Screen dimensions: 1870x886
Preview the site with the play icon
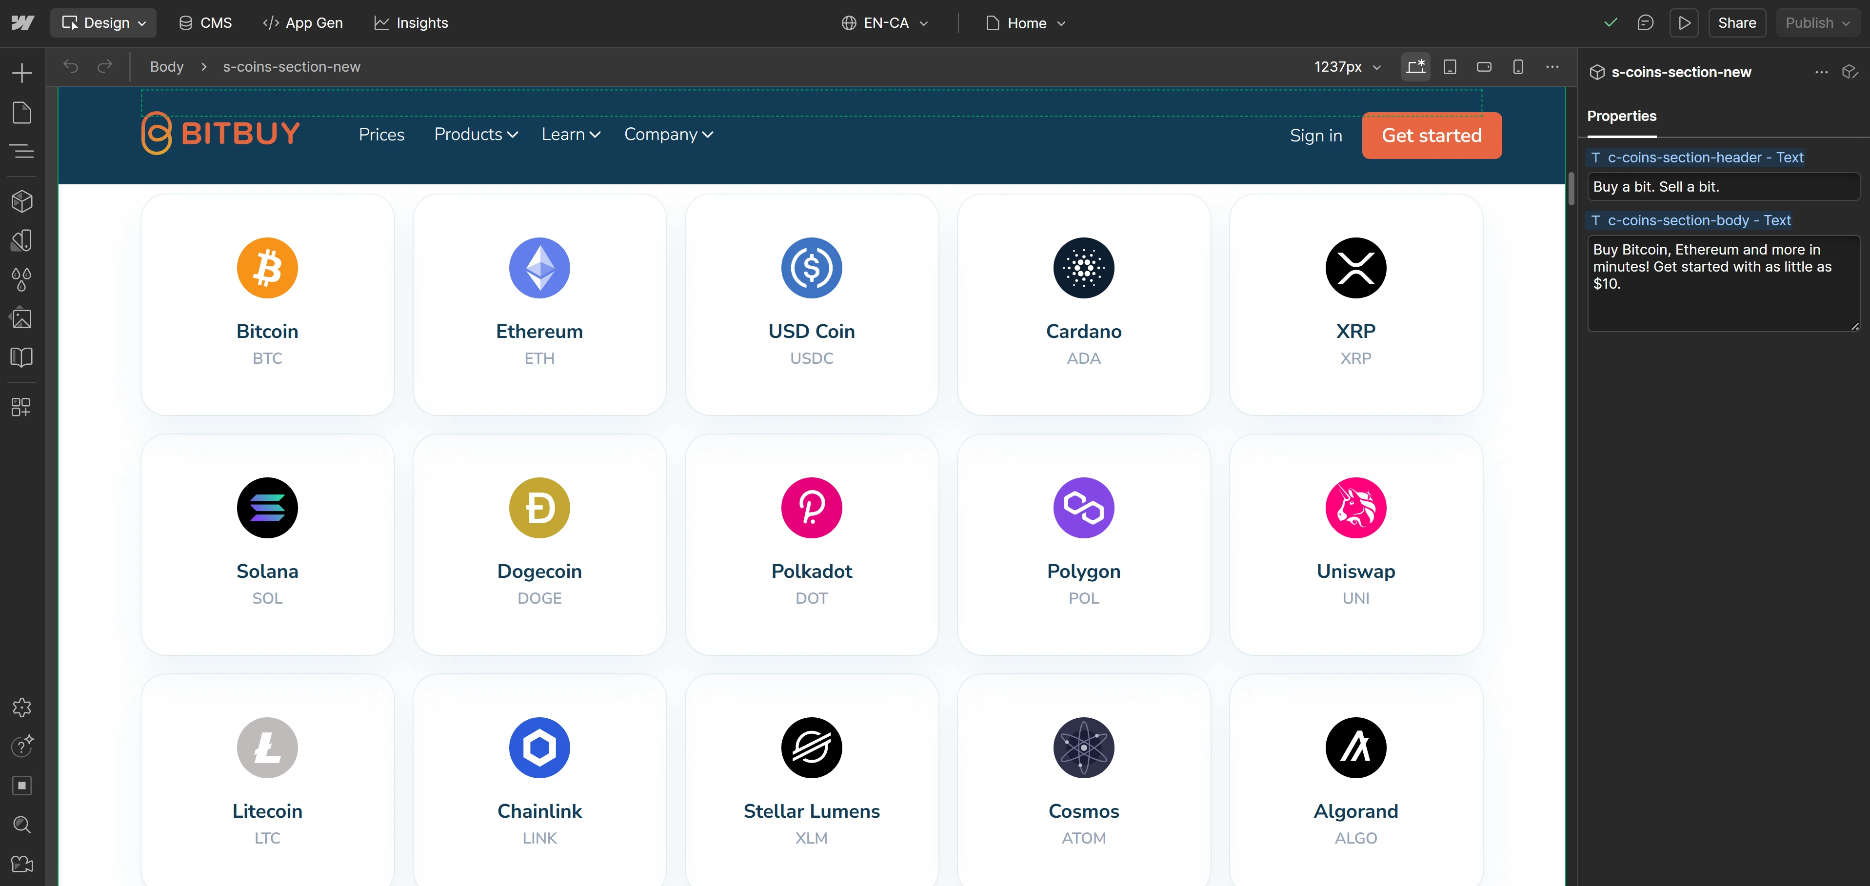tap(1684, 22)
